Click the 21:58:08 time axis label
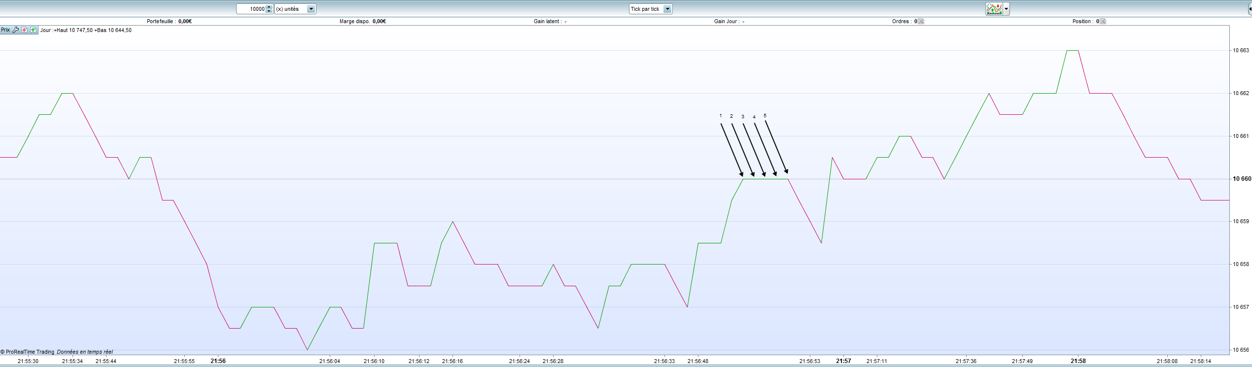 [1167, 361]
